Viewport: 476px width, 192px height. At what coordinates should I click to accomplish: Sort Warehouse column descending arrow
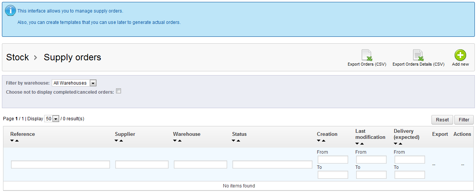tap(175, 141)
